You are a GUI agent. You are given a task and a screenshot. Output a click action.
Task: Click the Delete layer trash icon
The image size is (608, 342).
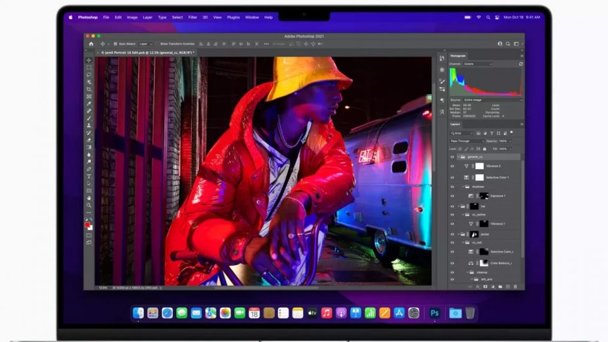coord(515,287)
